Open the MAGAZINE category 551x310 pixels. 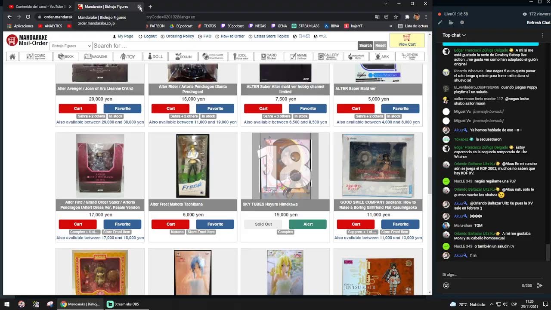tap(96, 56)
